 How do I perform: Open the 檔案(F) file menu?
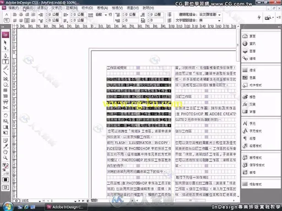click(13, 8)
